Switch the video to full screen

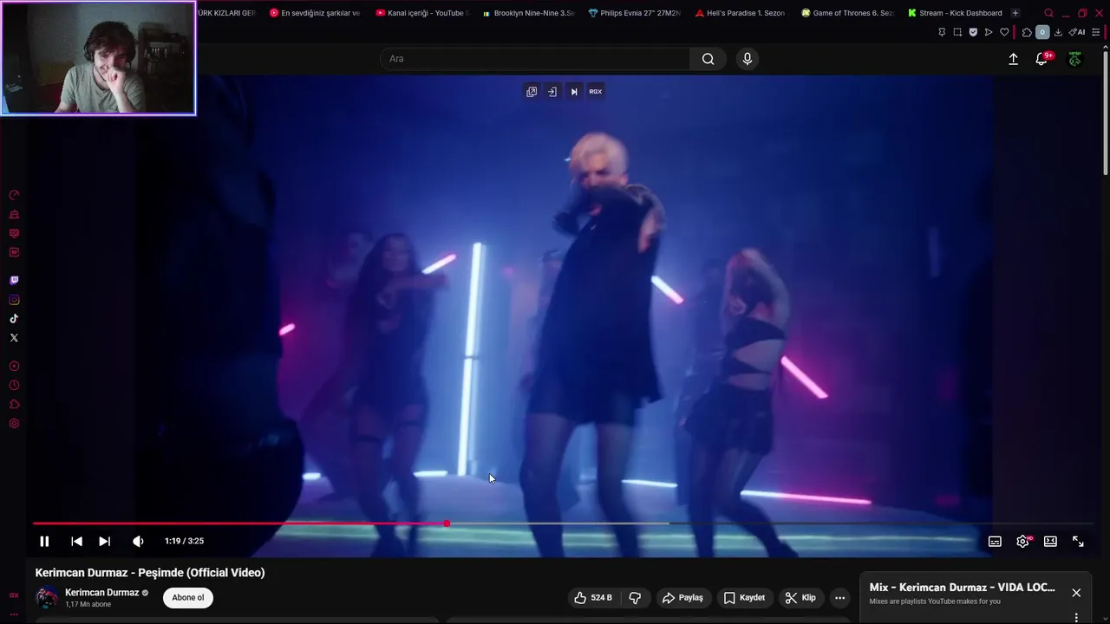pyautogui.click(x=1078, y=541)
